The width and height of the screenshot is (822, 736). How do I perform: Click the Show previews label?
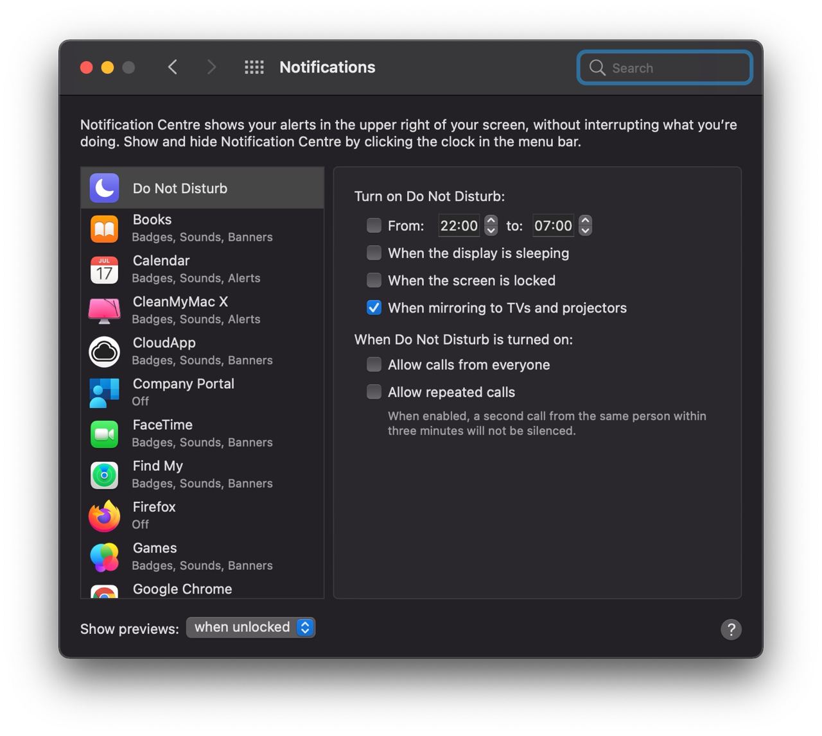(x=130, y=629)
